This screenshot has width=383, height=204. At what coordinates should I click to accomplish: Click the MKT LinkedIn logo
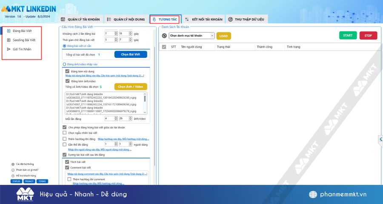(29, 9)
